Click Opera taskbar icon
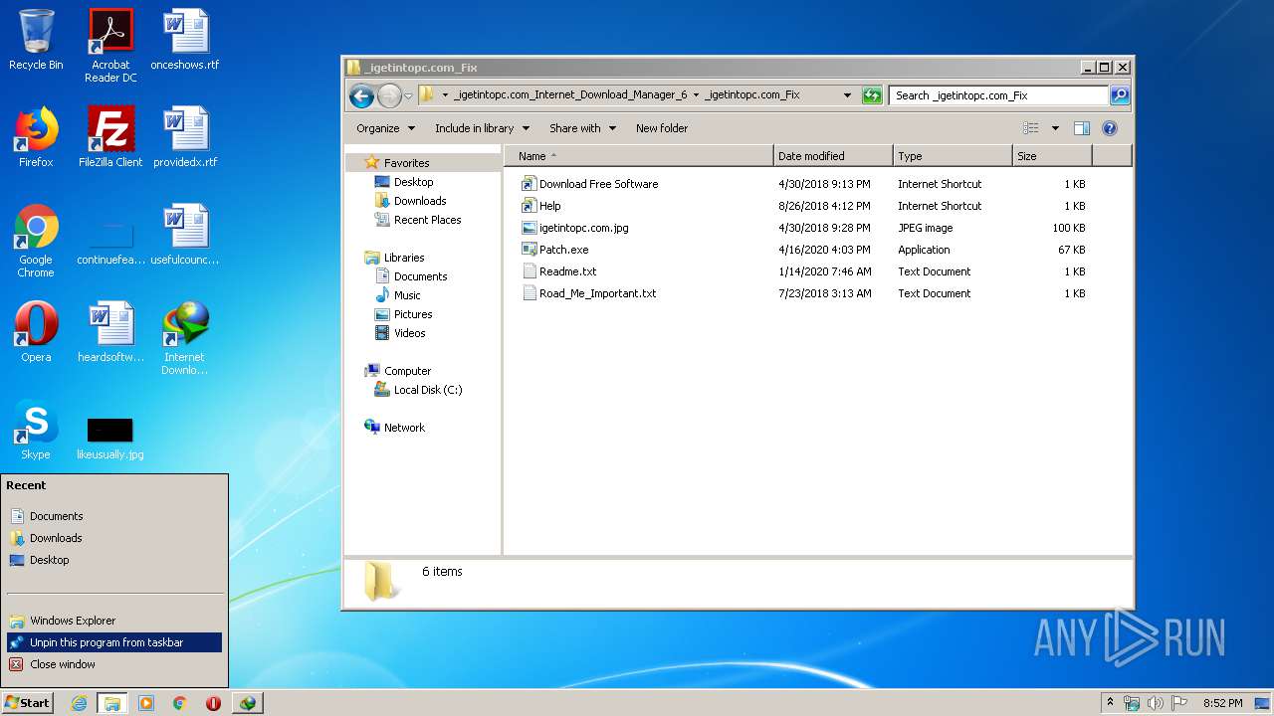 (213, 703)
